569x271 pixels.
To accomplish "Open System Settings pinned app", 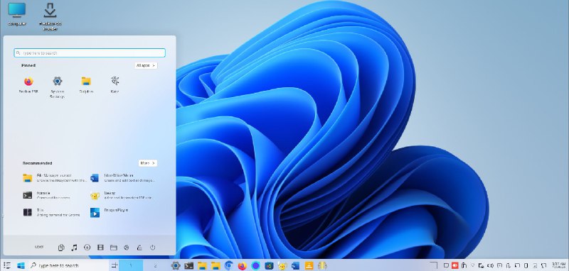I will pyautogui.click(x=58, y=87).
